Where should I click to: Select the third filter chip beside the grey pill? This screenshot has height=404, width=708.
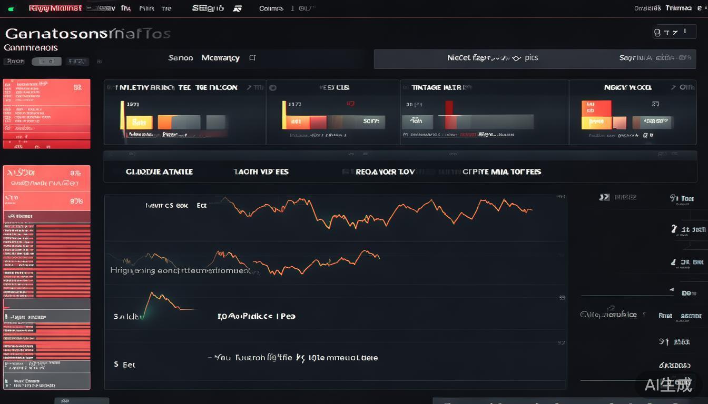point(77,62)
